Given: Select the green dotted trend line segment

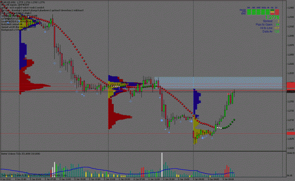Looking at the screenshot, I should pos(228,124).
